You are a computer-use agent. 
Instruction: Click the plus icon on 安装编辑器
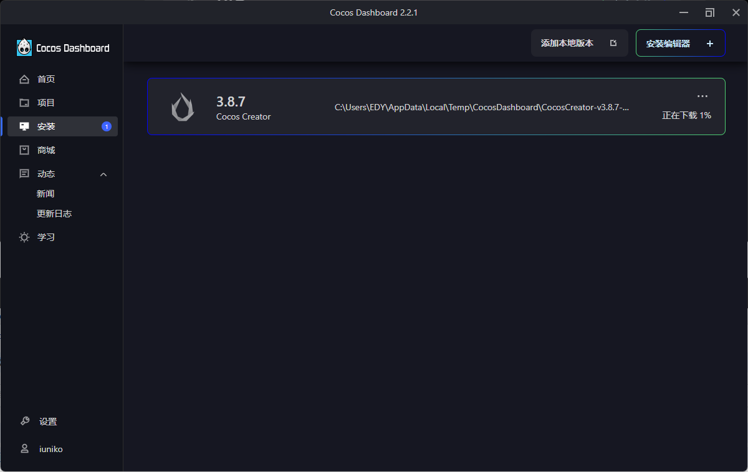click(710, 44)
